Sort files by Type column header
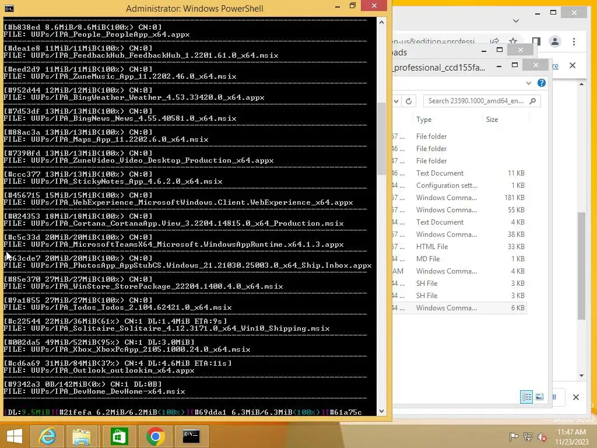 click(424, 119)
